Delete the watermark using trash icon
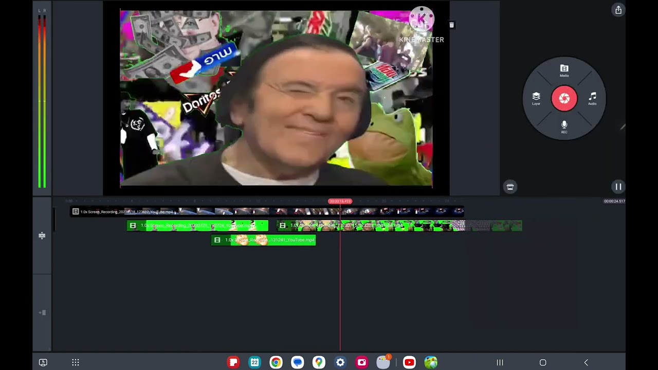 (451, 25)
